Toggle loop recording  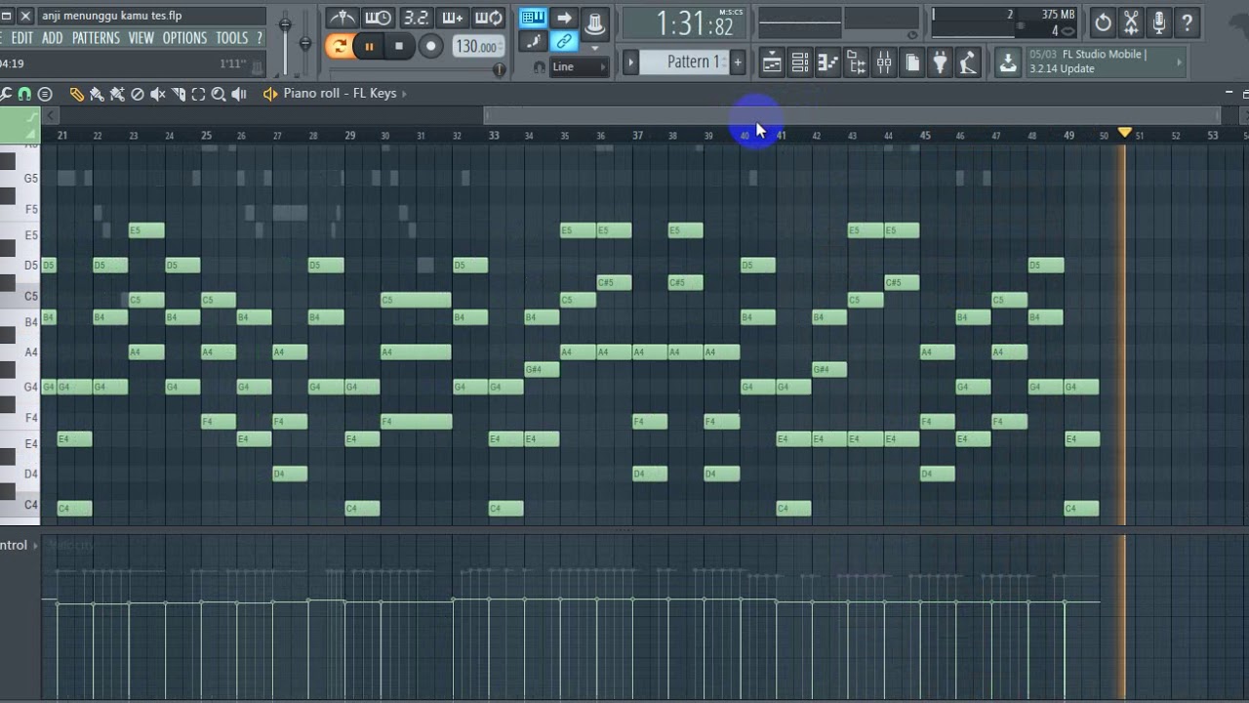pos(489,18)
